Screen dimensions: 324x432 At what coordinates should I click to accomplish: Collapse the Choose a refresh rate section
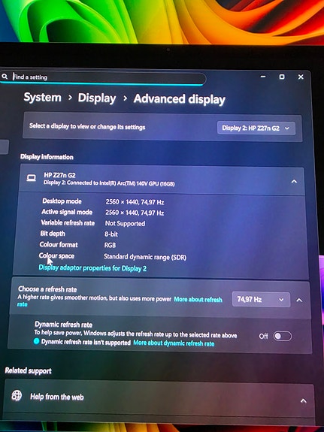click(x=299, y=300)
